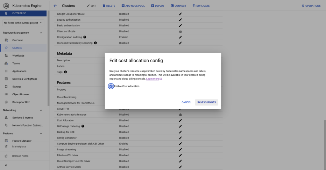326x170 pixels.
Task: Edit Config Connector setting
Action: pyautogui.click(x=180, y=138)
